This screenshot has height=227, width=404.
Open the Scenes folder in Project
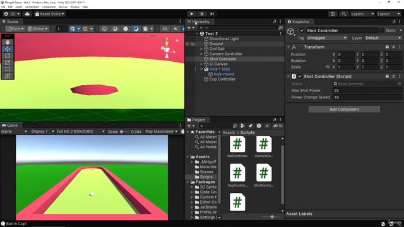coord(206,172)
